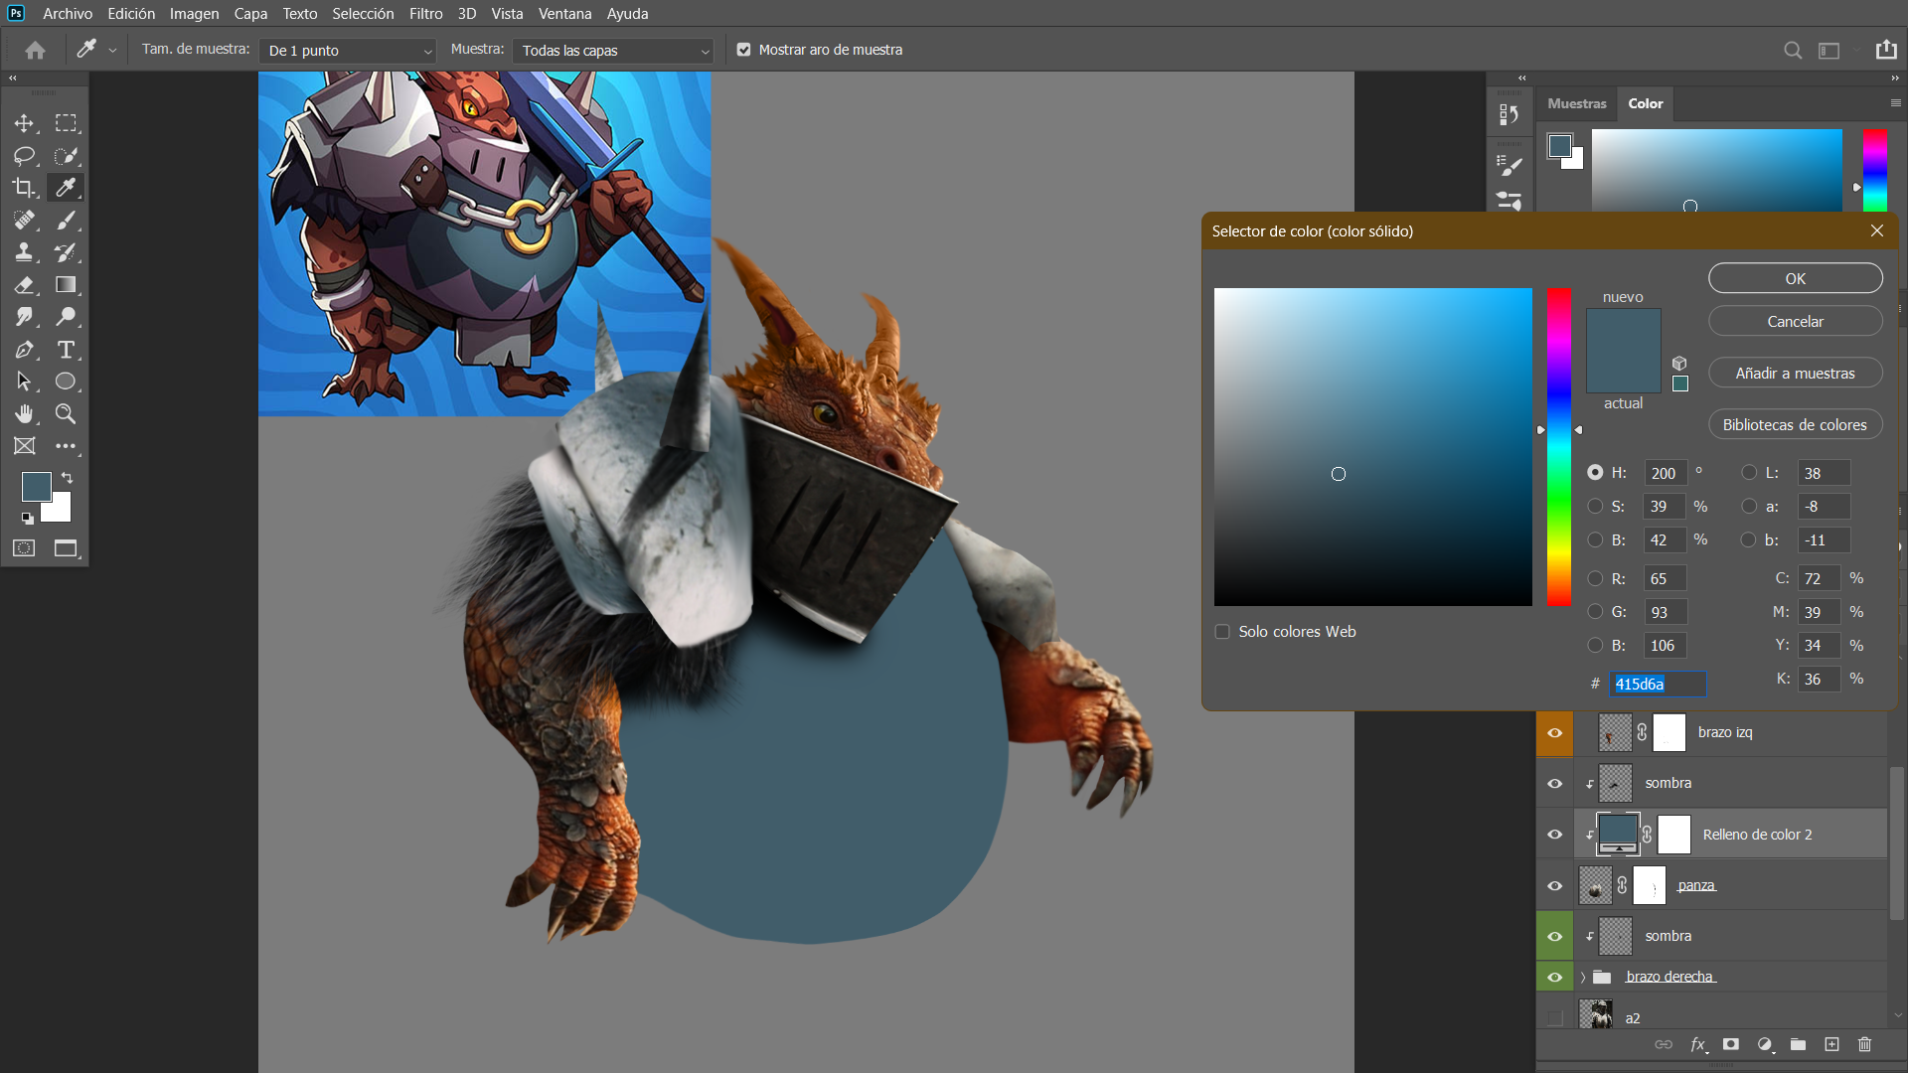
Task: Open the Edición menu
Action: click(x=131, y=14)
